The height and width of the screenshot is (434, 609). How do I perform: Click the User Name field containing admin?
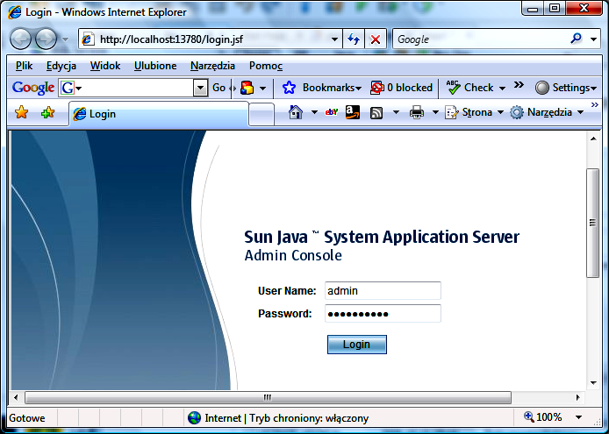click(x=383, y=291)
